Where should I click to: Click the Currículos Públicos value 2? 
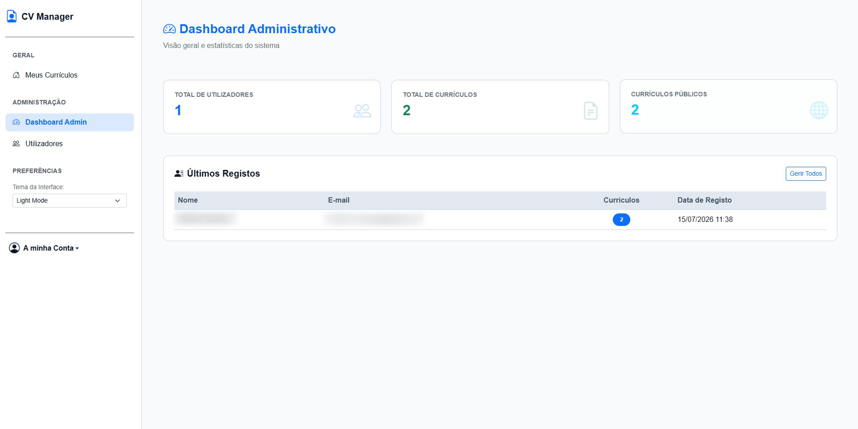635,110
